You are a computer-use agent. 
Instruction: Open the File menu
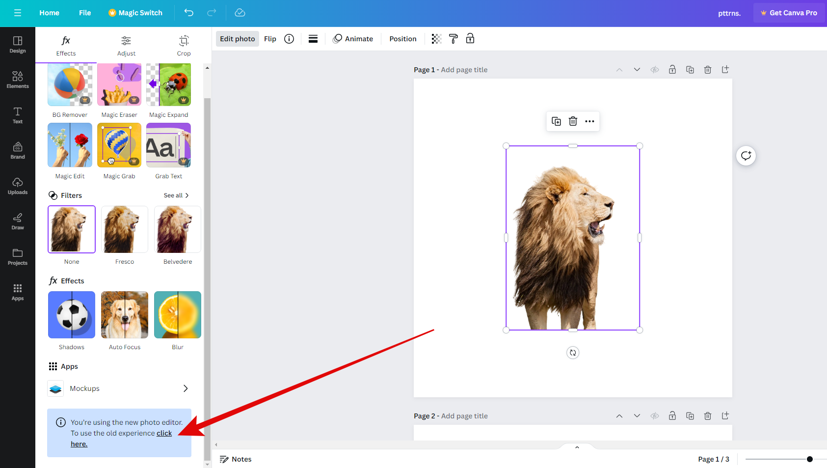tap(85, 13)
